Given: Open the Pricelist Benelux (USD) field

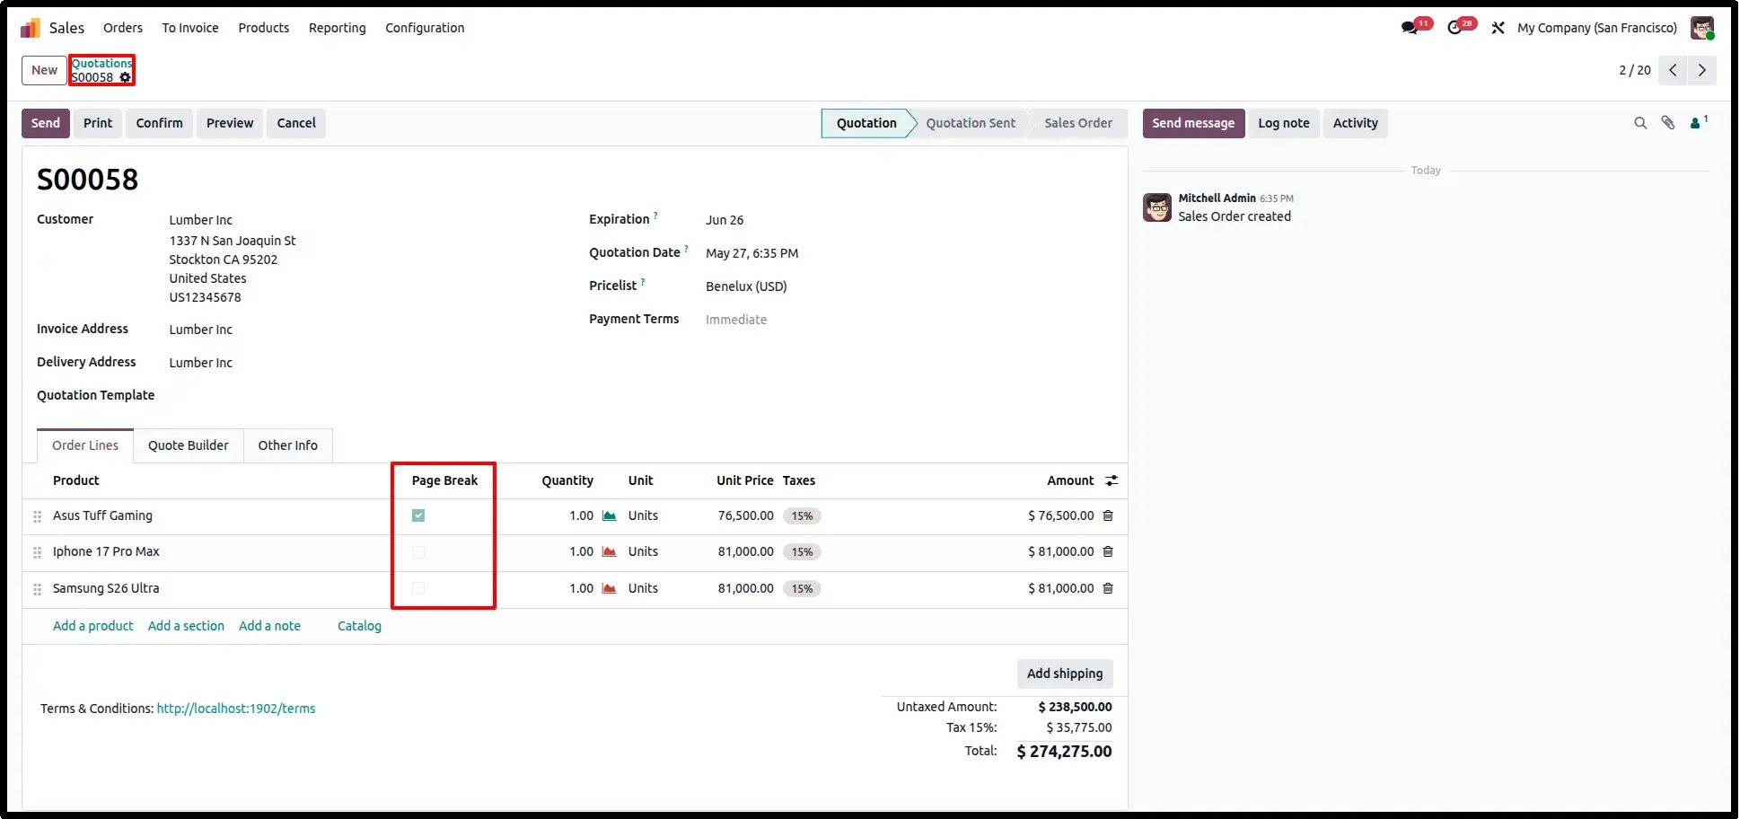Looking at the screenshot, I should (x=746, y=286).
